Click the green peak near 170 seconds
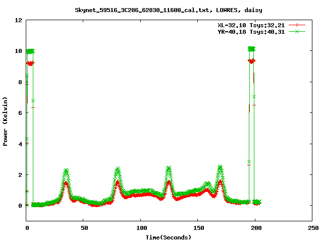Viewport: 323px width, 242px height. pyautogui.click(x=220, y=167)
